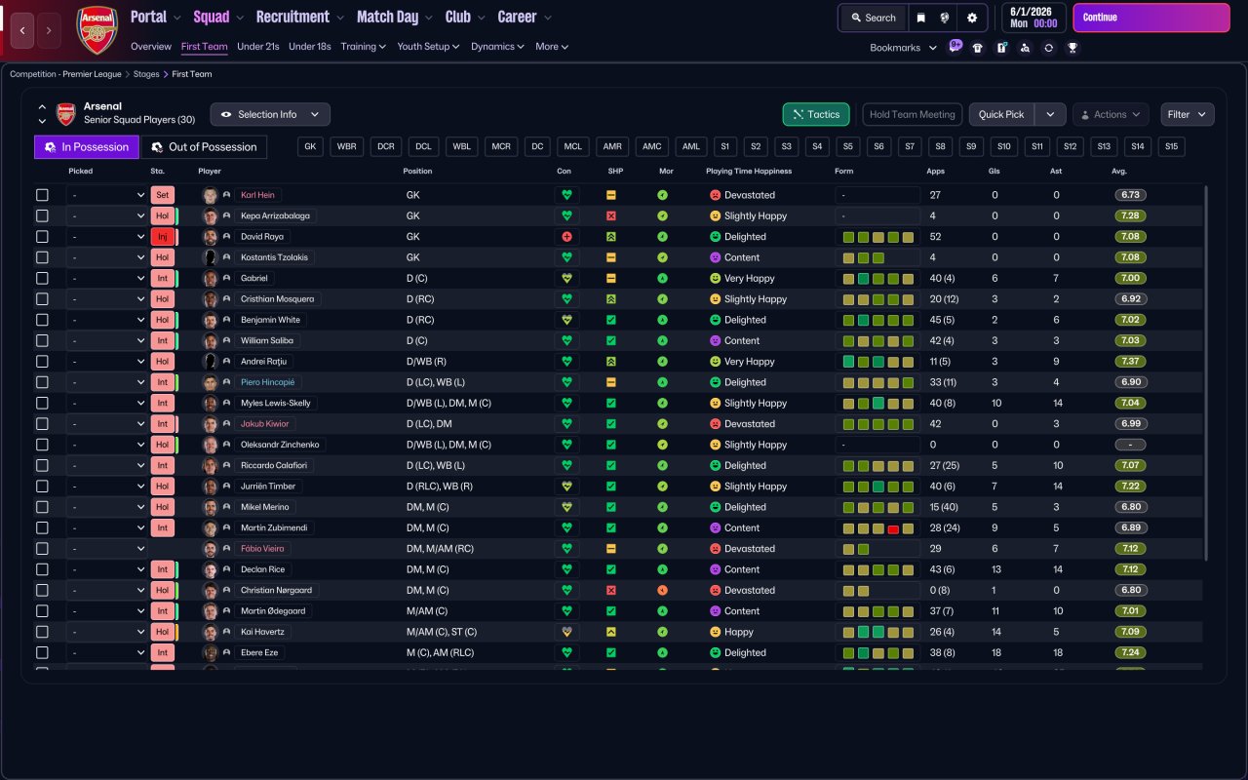Open the Arsenal club crest in header
The height and width of the screenshot is (780, 1248).
pos(97,30)
